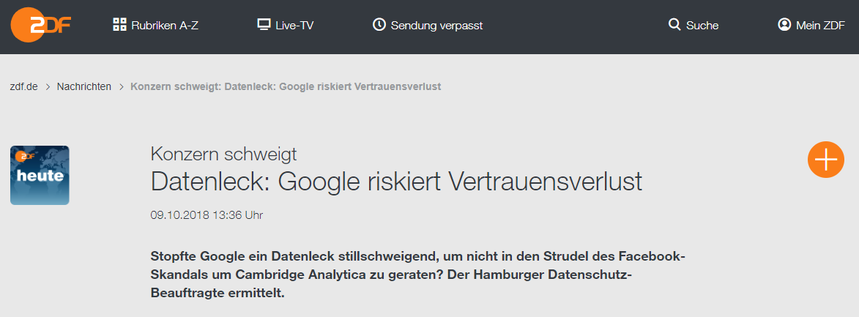The image size is (859, 317).
Task: Click the chevron after zdf.de breadcrumb
Action: 48,86
